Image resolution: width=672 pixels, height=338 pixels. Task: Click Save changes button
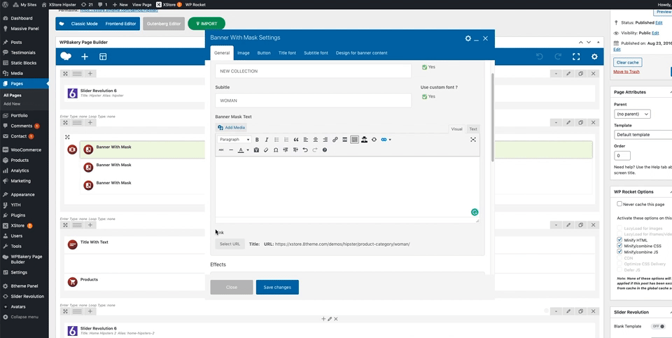(277, 287)
